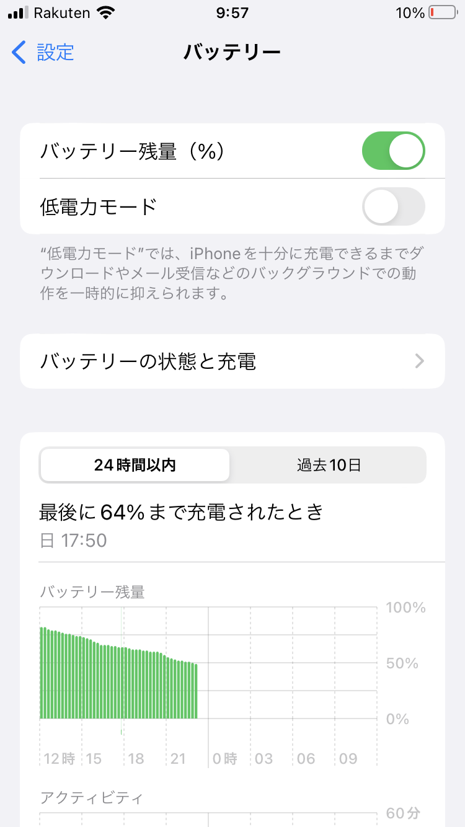The image size is (465, 827).
Task: Tap the バッテリー page title
Action: coord(232,53)
